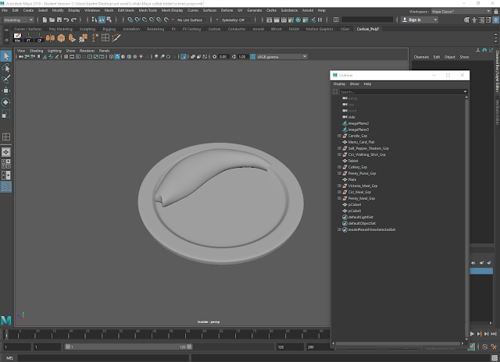Expand the Candle_Grp node in Outliner

point(339,136)
